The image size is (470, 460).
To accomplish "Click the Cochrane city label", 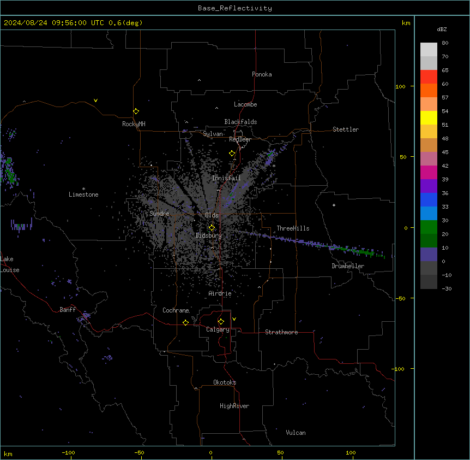I will coord(176,310).
